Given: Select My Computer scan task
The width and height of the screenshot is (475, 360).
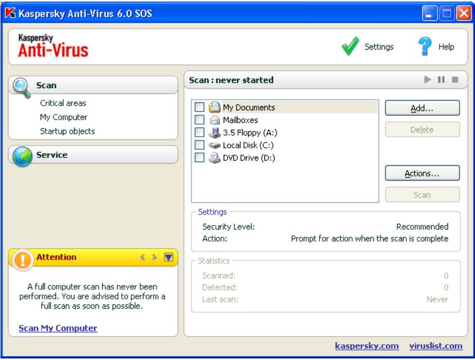Looking at the screenshot, I should [63, 117].
